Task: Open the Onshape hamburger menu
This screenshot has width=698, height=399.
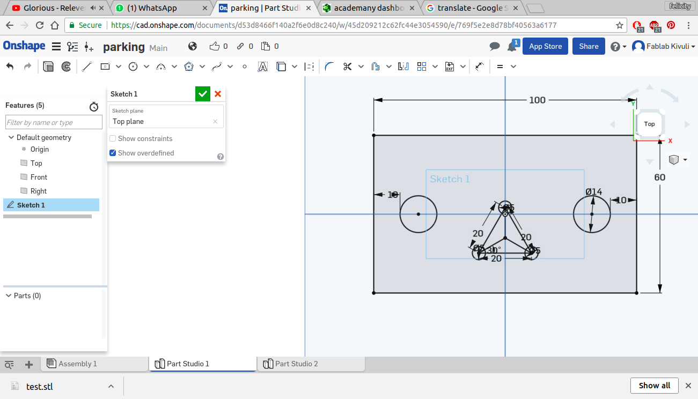Action: coord(56,47)
